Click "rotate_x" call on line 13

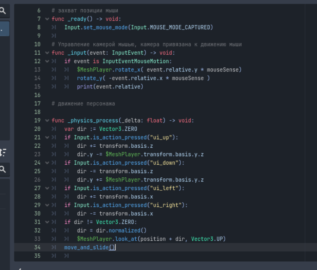(x=128, y=70)
